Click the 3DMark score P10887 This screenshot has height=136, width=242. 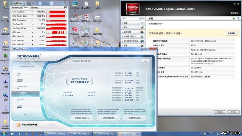coord(80,82)
